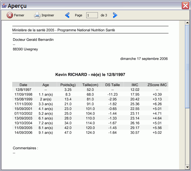Go to previous page with left arrow
Screen dimensions: 191x171
(x=67, y=15)
